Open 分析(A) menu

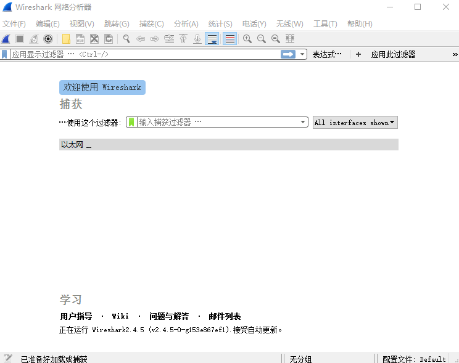186,23
